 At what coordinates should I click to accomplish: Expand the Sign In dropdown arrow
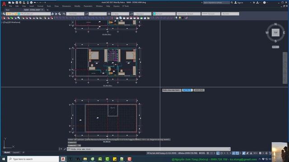251,3
